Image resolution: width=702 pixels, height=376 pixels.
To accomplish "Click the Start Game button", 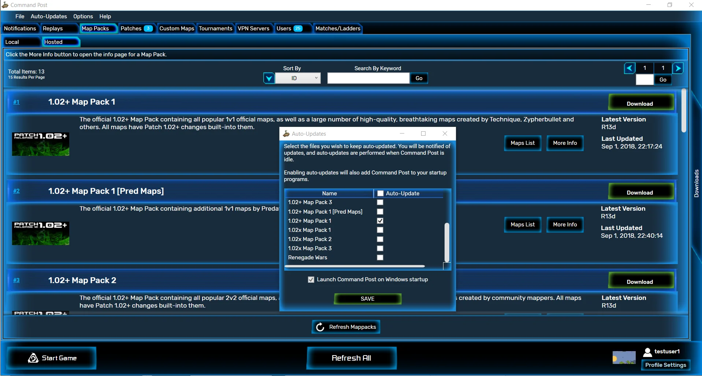I will tap(52, 358).
